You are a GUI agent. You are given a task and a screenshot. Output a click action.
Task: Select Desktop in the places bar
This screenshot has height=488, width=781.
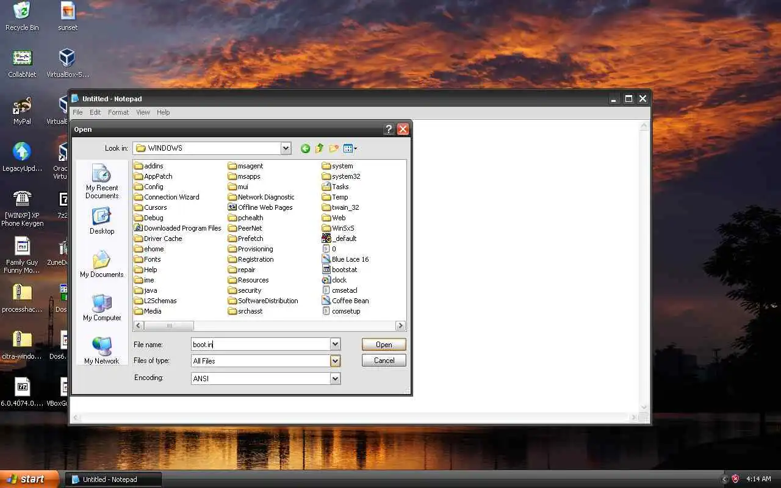pyautogui.click(x=102, y=221)
